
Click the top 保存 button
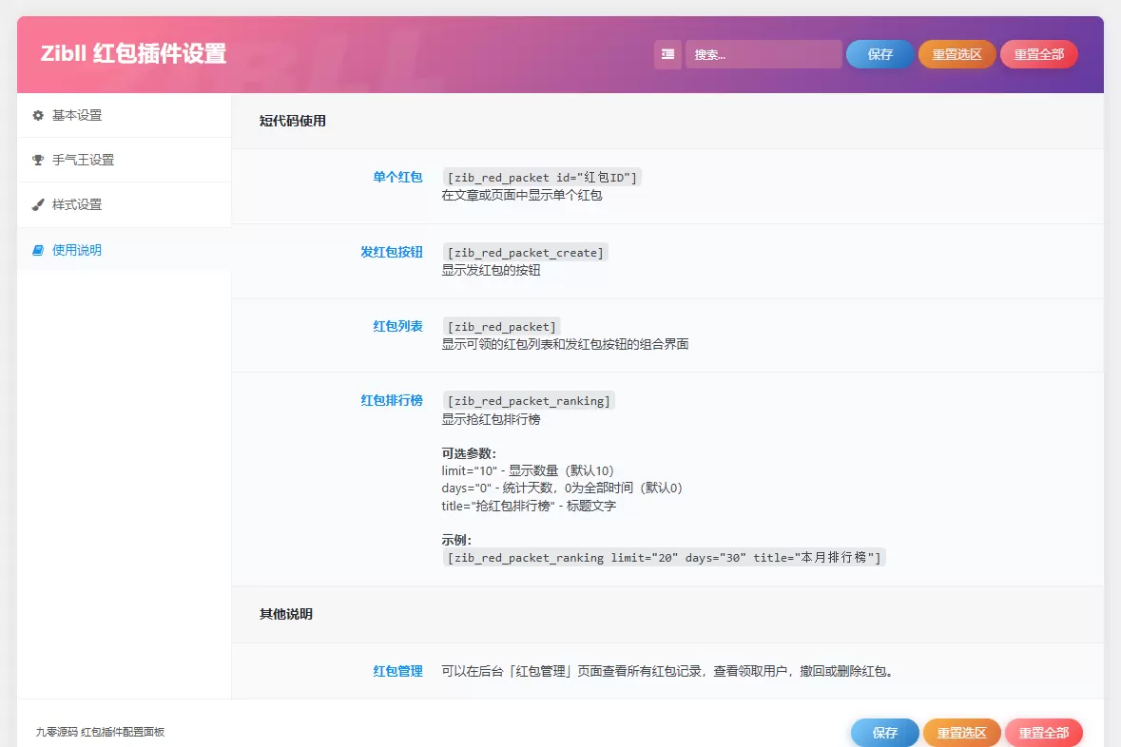coord(879,54)
